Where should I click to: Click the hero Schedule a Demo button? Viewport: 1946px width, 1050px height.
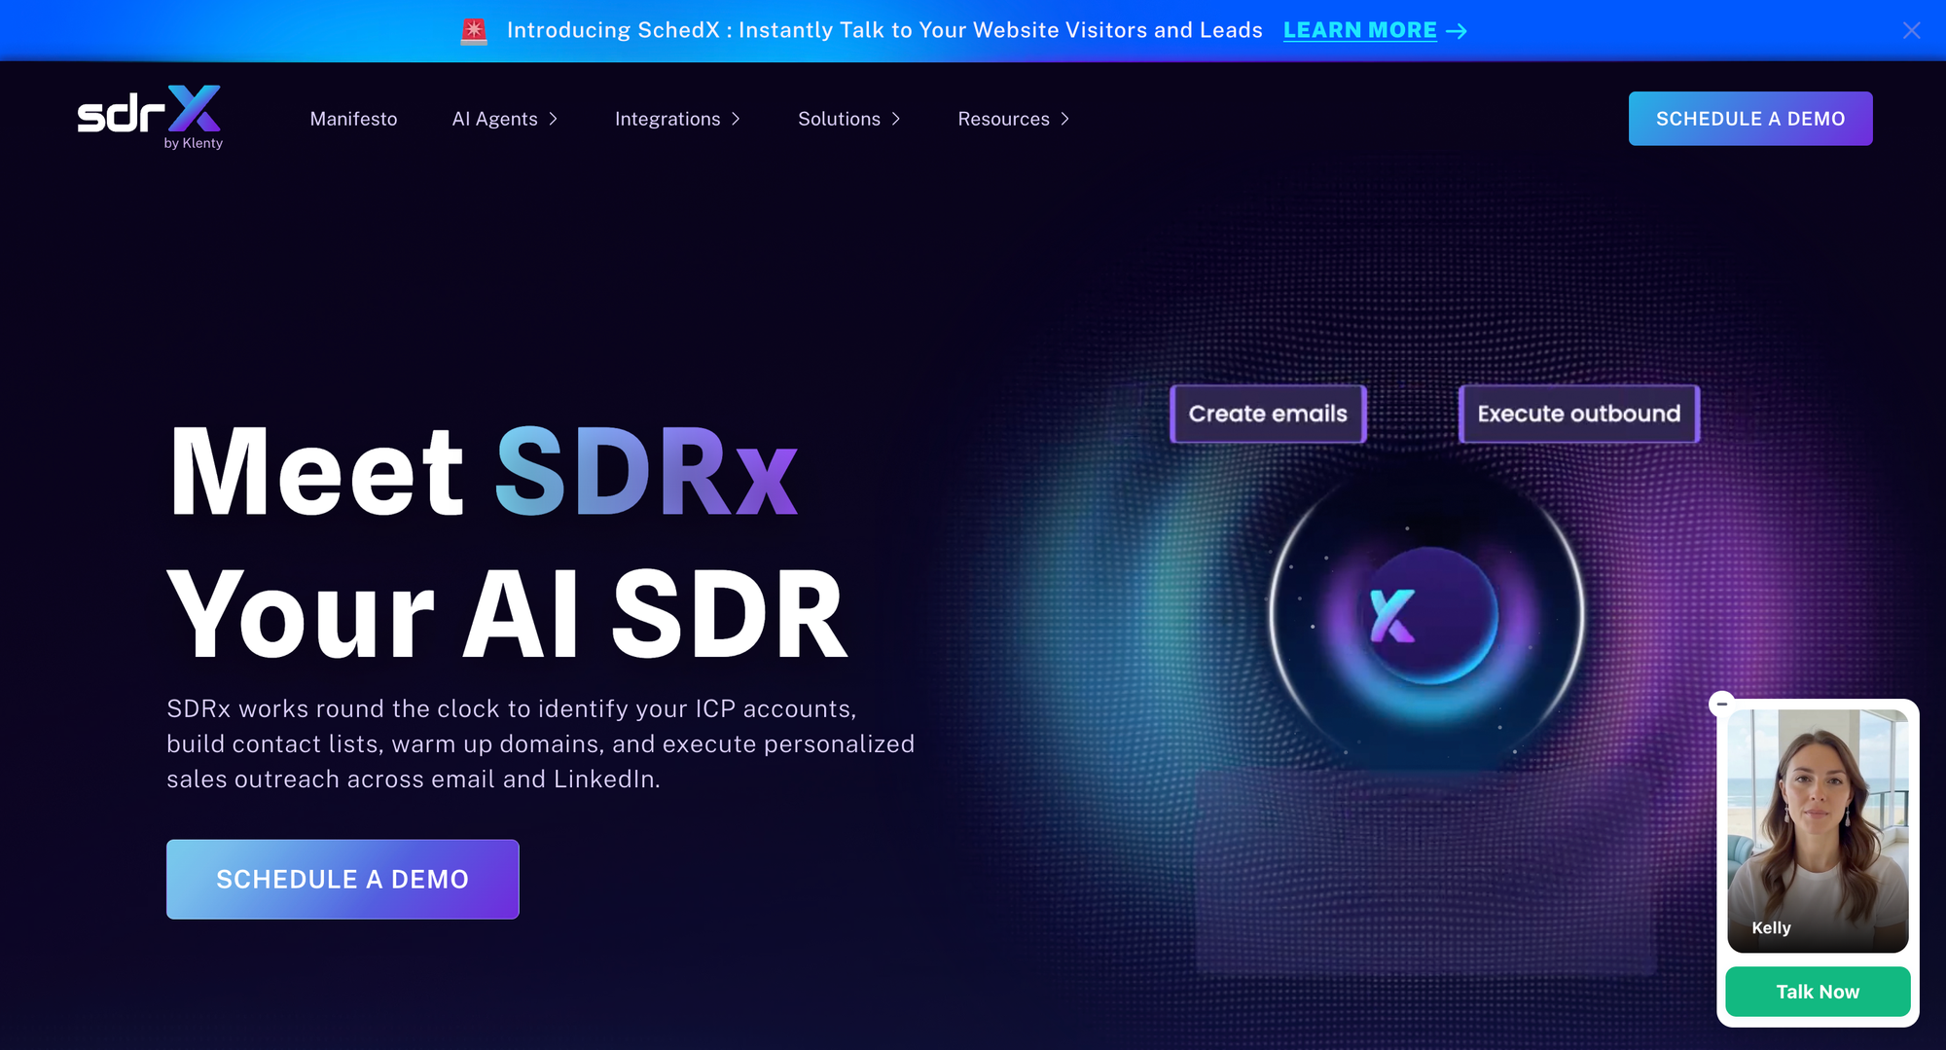point(342,880)
